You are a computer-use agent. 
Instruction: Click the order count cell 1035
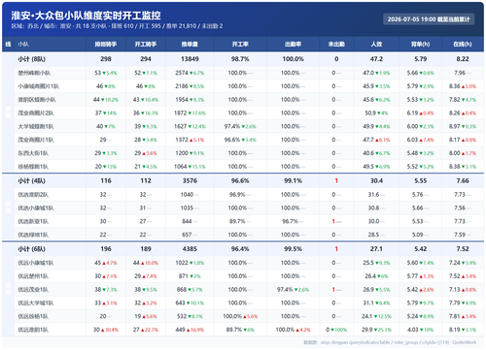point(187,208)
